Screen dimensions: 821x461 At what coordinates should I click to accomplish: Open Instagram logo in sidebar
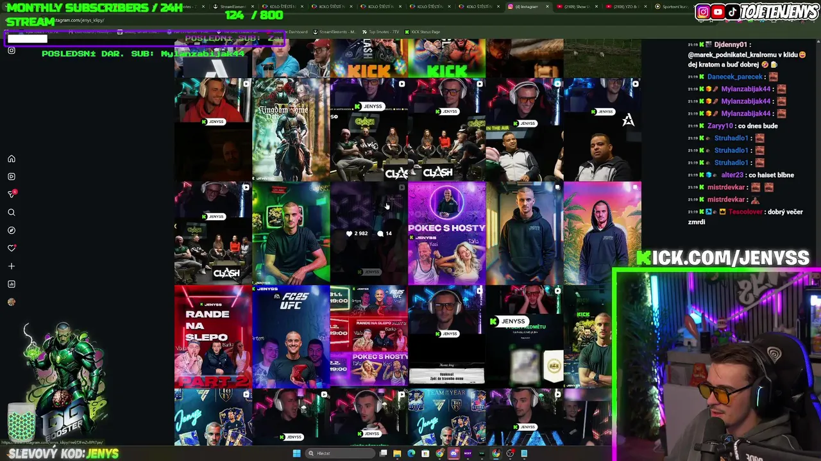tap(12, 50)
